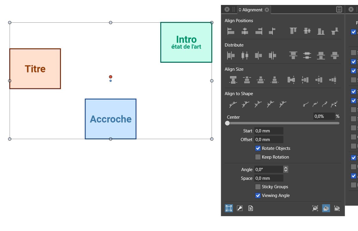Select the Alignment tab
Screen dimensions: 358x231
click(252, 10)
